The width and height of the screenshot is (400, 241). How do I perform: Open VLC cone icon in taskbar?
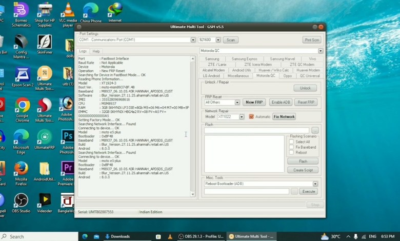170,236
